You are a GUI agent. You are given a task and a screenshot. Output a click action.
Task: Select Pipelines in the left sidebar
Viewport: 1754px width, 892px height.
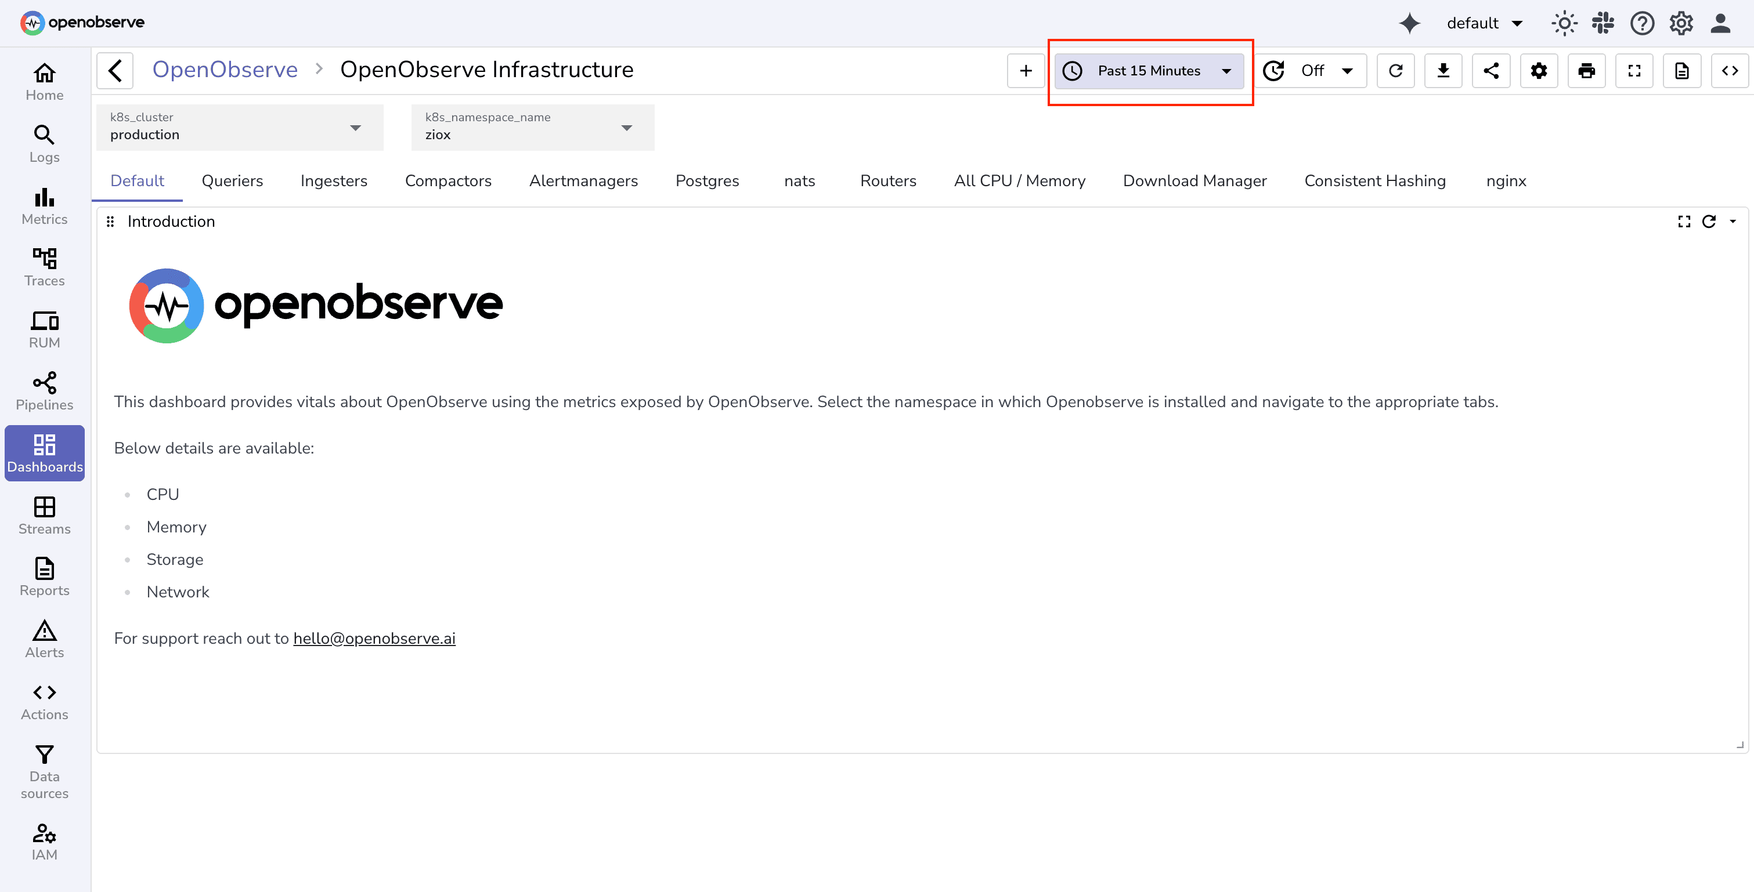coord(44,390)
